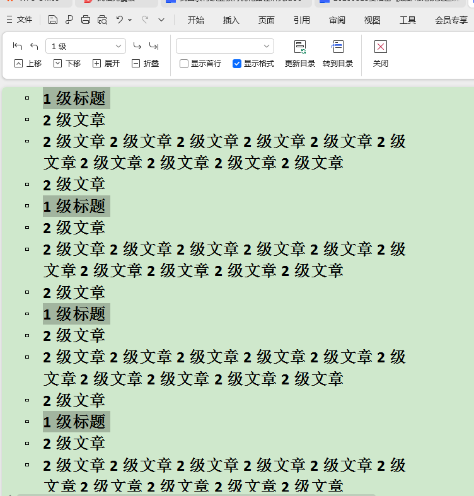Click the Redo arrow icon
The image size is (474, 496).
(145, 20)
